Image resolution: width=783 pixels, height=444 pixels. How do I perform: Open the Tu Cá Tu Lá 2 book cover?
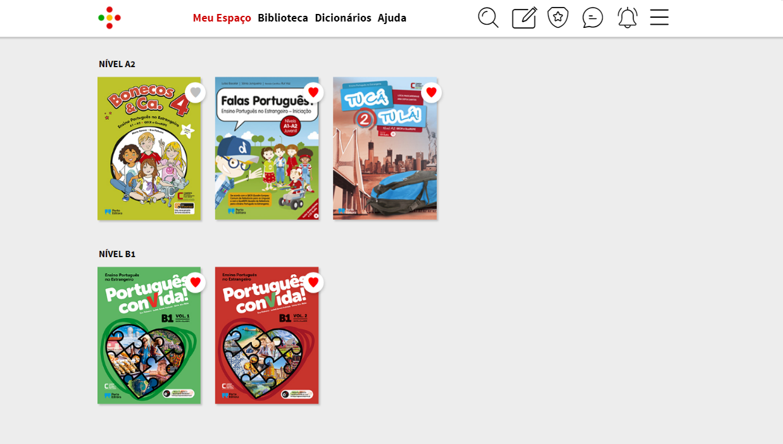pos(385,149)
